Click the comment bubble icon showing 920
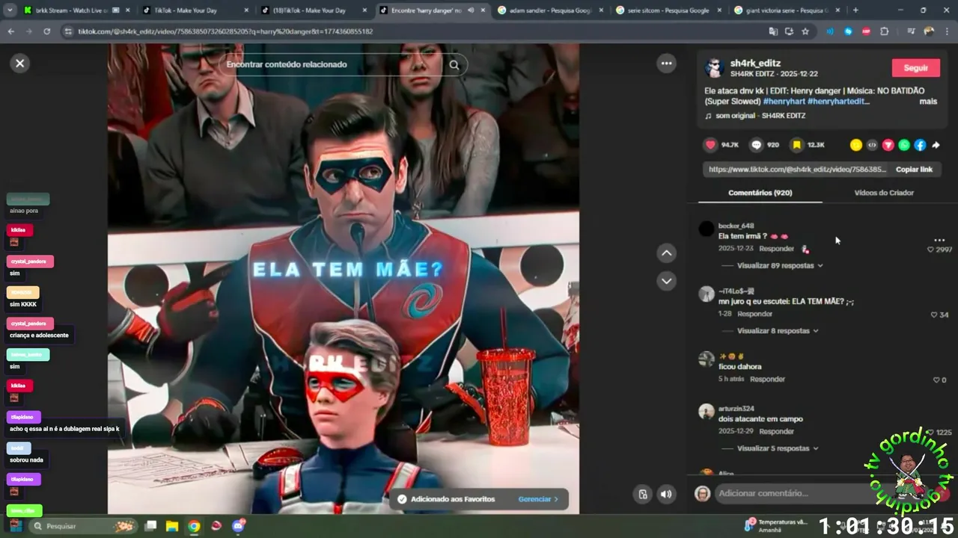Viewport: 958px width, 538px height. [756, 145]
